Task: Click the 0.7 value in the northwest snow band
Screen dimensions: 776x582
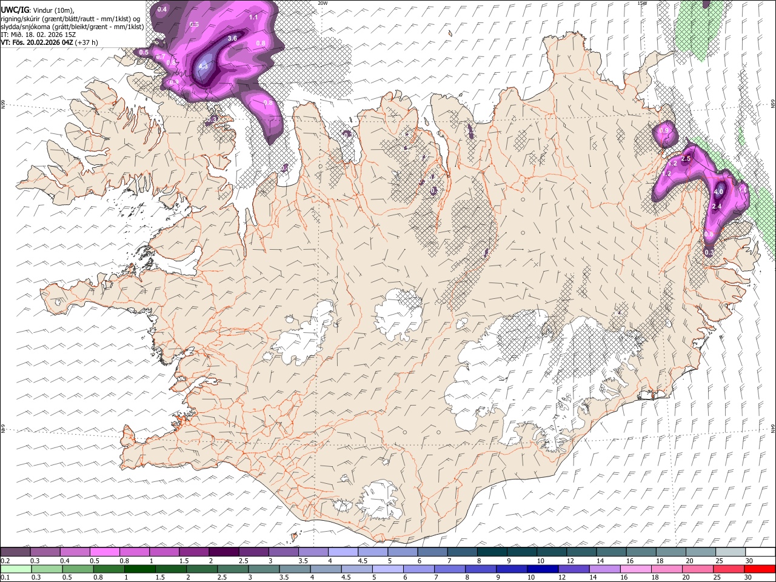Action: tap(161, 57)
